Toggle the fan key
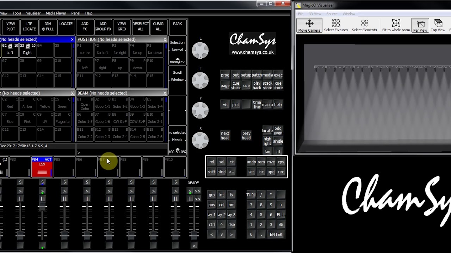The width and height of the screenshot is (451, 253). pyautogui.click(x=267, y=152)
